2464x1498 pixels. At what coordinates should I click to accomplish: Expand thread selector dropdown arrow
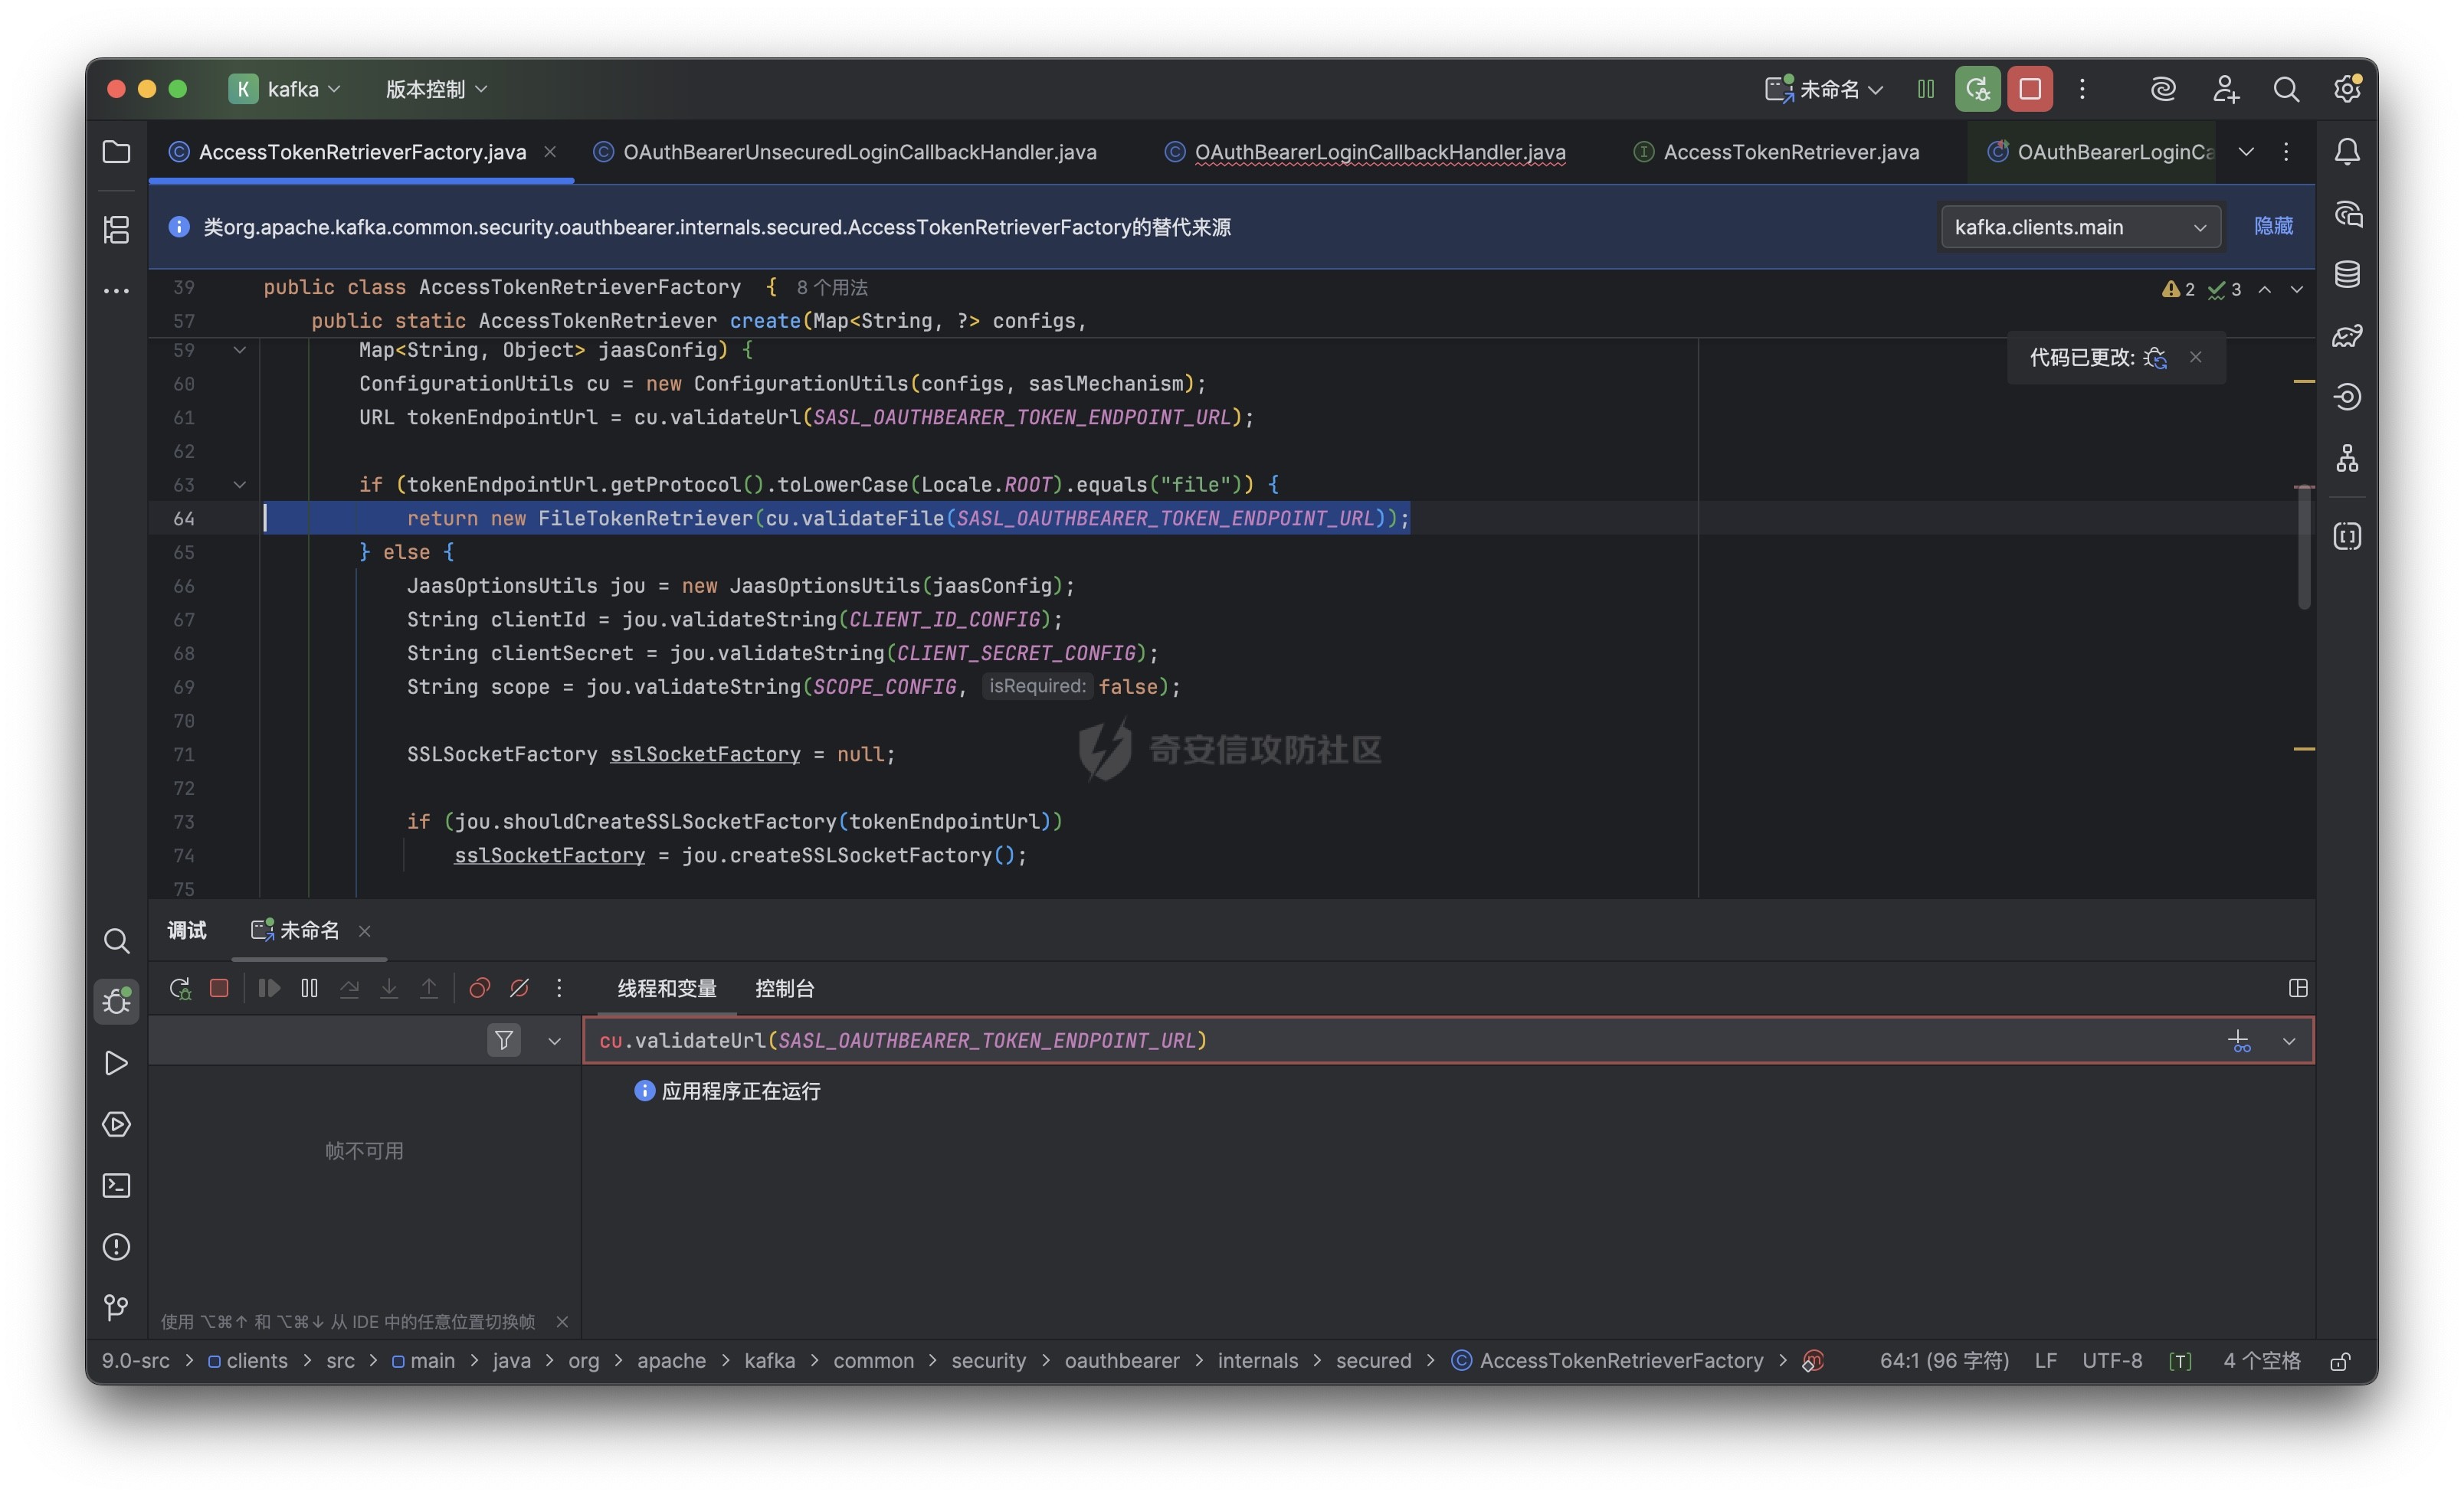[x=554, y=1040]
